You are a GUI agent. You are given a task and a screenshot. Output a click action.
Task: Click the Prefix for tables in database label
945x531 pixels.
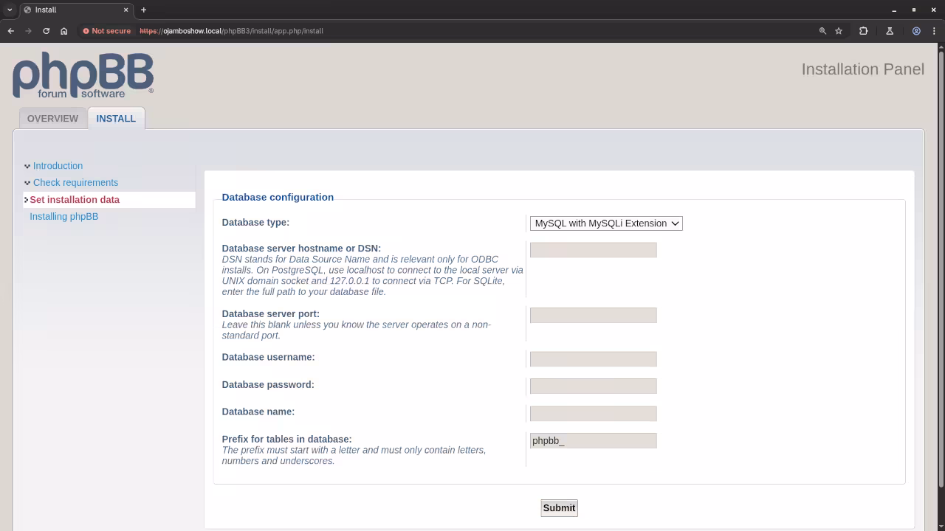tap(286, 440)
